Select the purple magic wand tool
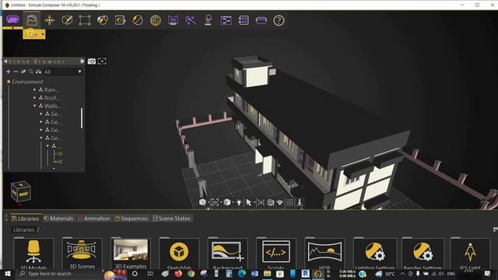This screenshot has height=280, width=498. point(191,20)
